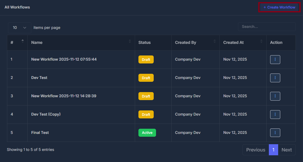This screenshot has height=162, width=303.
Task: Open actions for New Workflow 14:28:39 row
Action: click(x=275, y=96)
